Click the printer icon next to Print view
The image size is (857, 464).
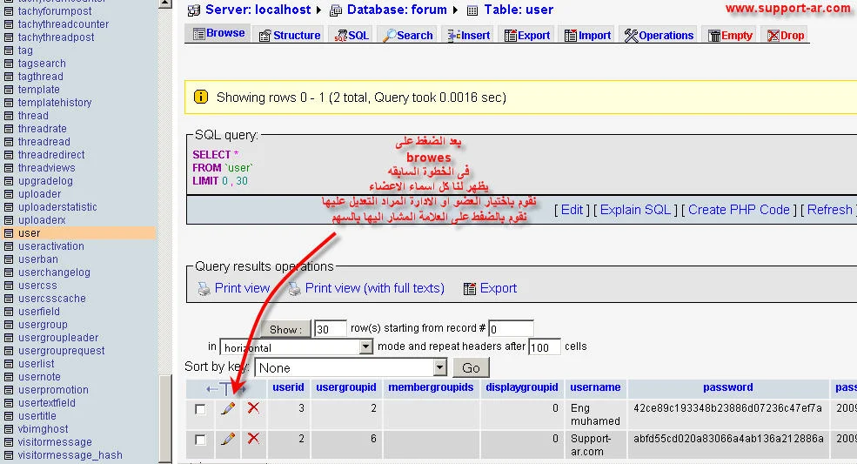(204, 288)
